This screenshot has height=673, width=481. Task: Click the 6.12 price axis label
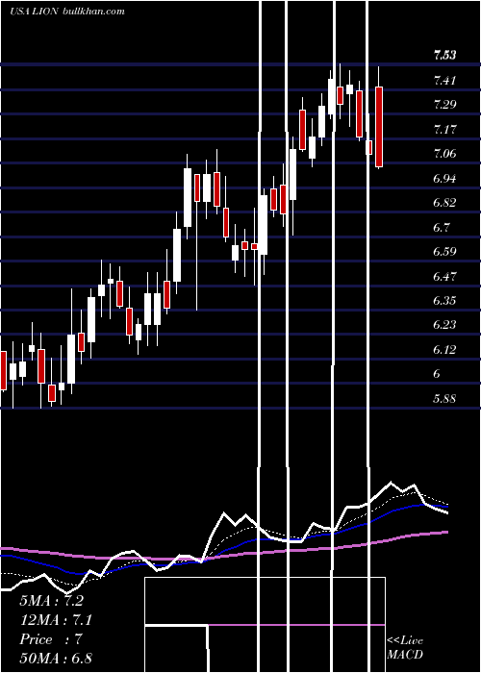(444, 350)
